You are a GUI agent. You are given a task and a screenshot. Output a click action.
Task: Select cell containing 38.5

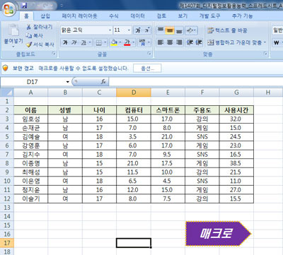[x=236, y=163]
